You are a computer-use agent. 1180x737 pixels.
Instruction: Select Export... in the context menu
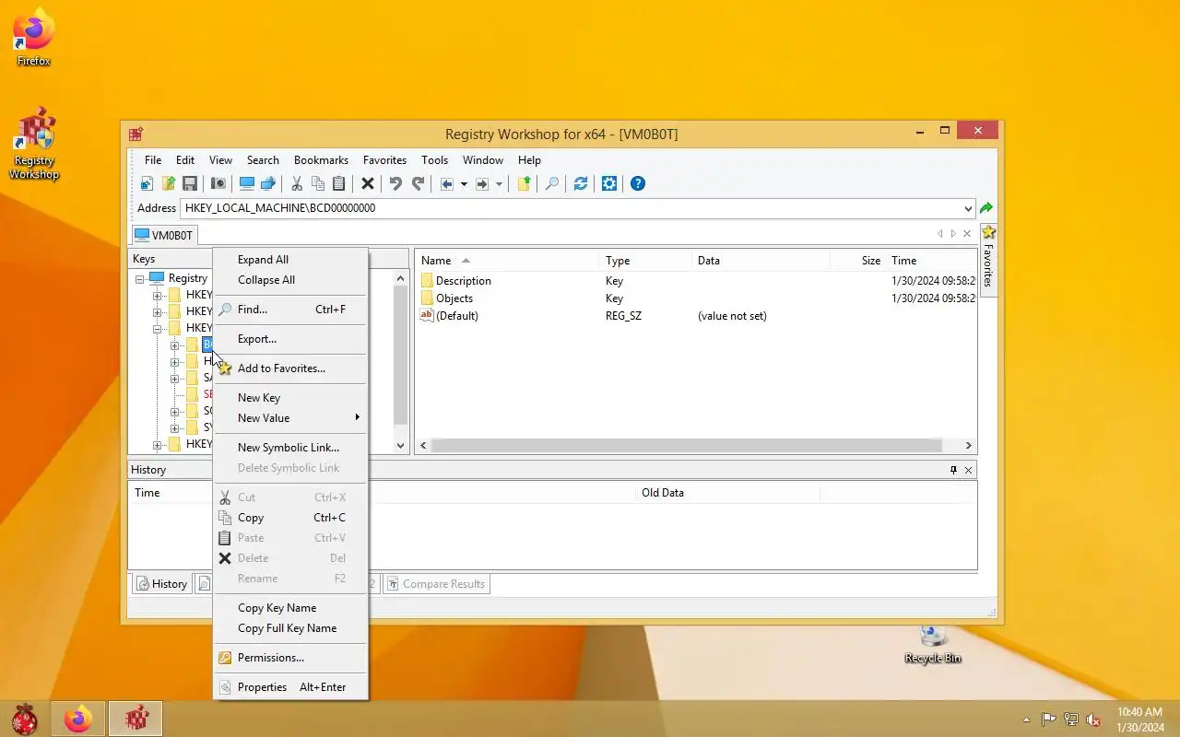[289, 339]
